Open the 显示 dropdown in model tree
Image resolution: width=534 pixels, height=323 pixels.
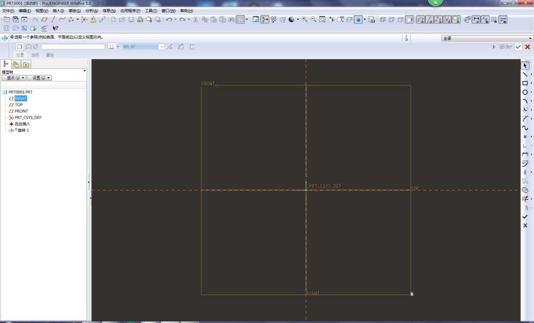(x=14, y=78)
